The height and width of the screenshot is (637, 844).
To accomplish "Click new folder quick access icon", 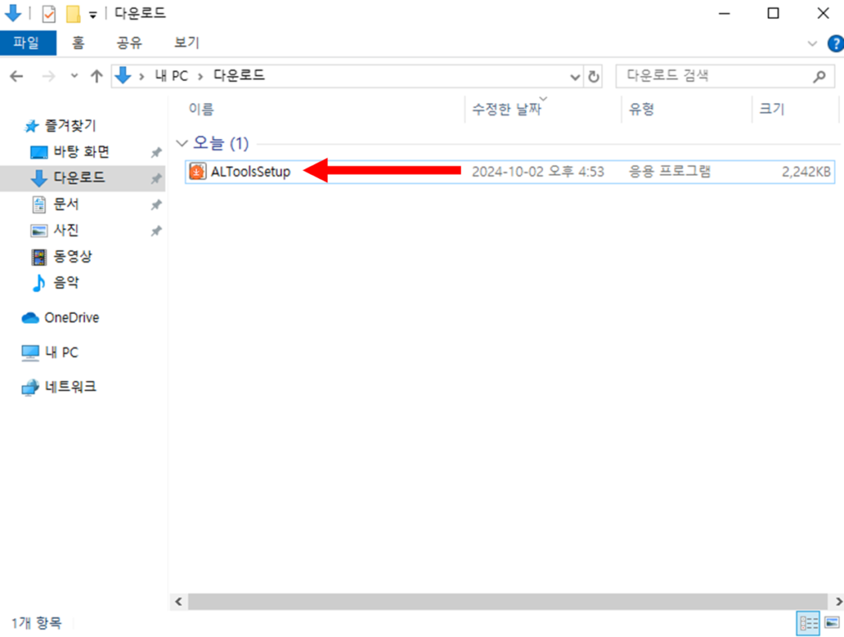I will pos(73,14).
